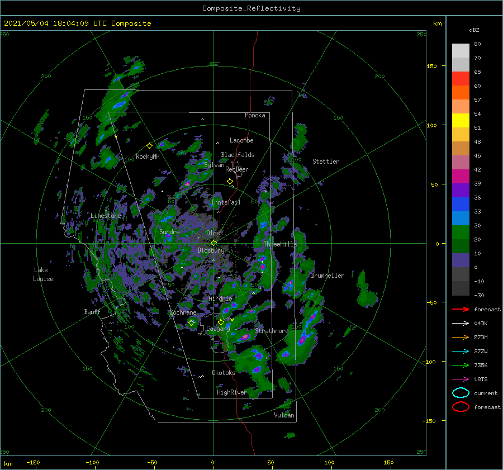Select the Sylvan label
Image resolution: width=503 pixels, height=470 pixels.
click(x=214, y=165)
